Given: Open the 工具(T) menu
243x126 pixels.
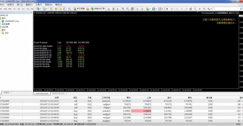Looking at the screenshot, I should [x=38, y=5].
